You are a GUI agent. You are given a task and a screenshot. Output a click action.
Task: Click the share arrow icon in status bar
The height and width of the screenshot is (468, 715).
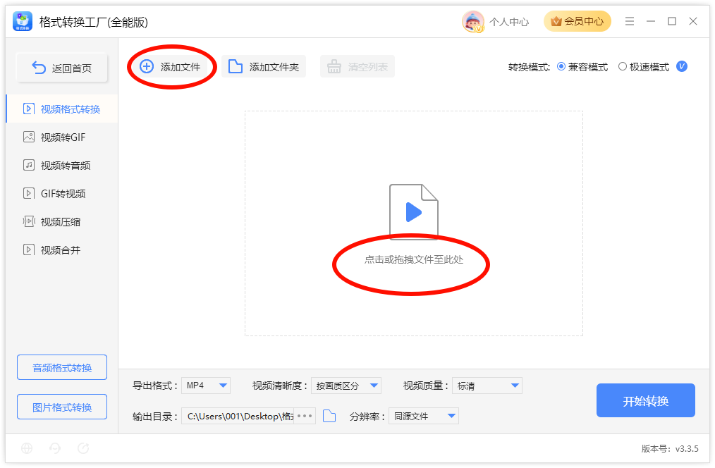(x=83, y=448)
